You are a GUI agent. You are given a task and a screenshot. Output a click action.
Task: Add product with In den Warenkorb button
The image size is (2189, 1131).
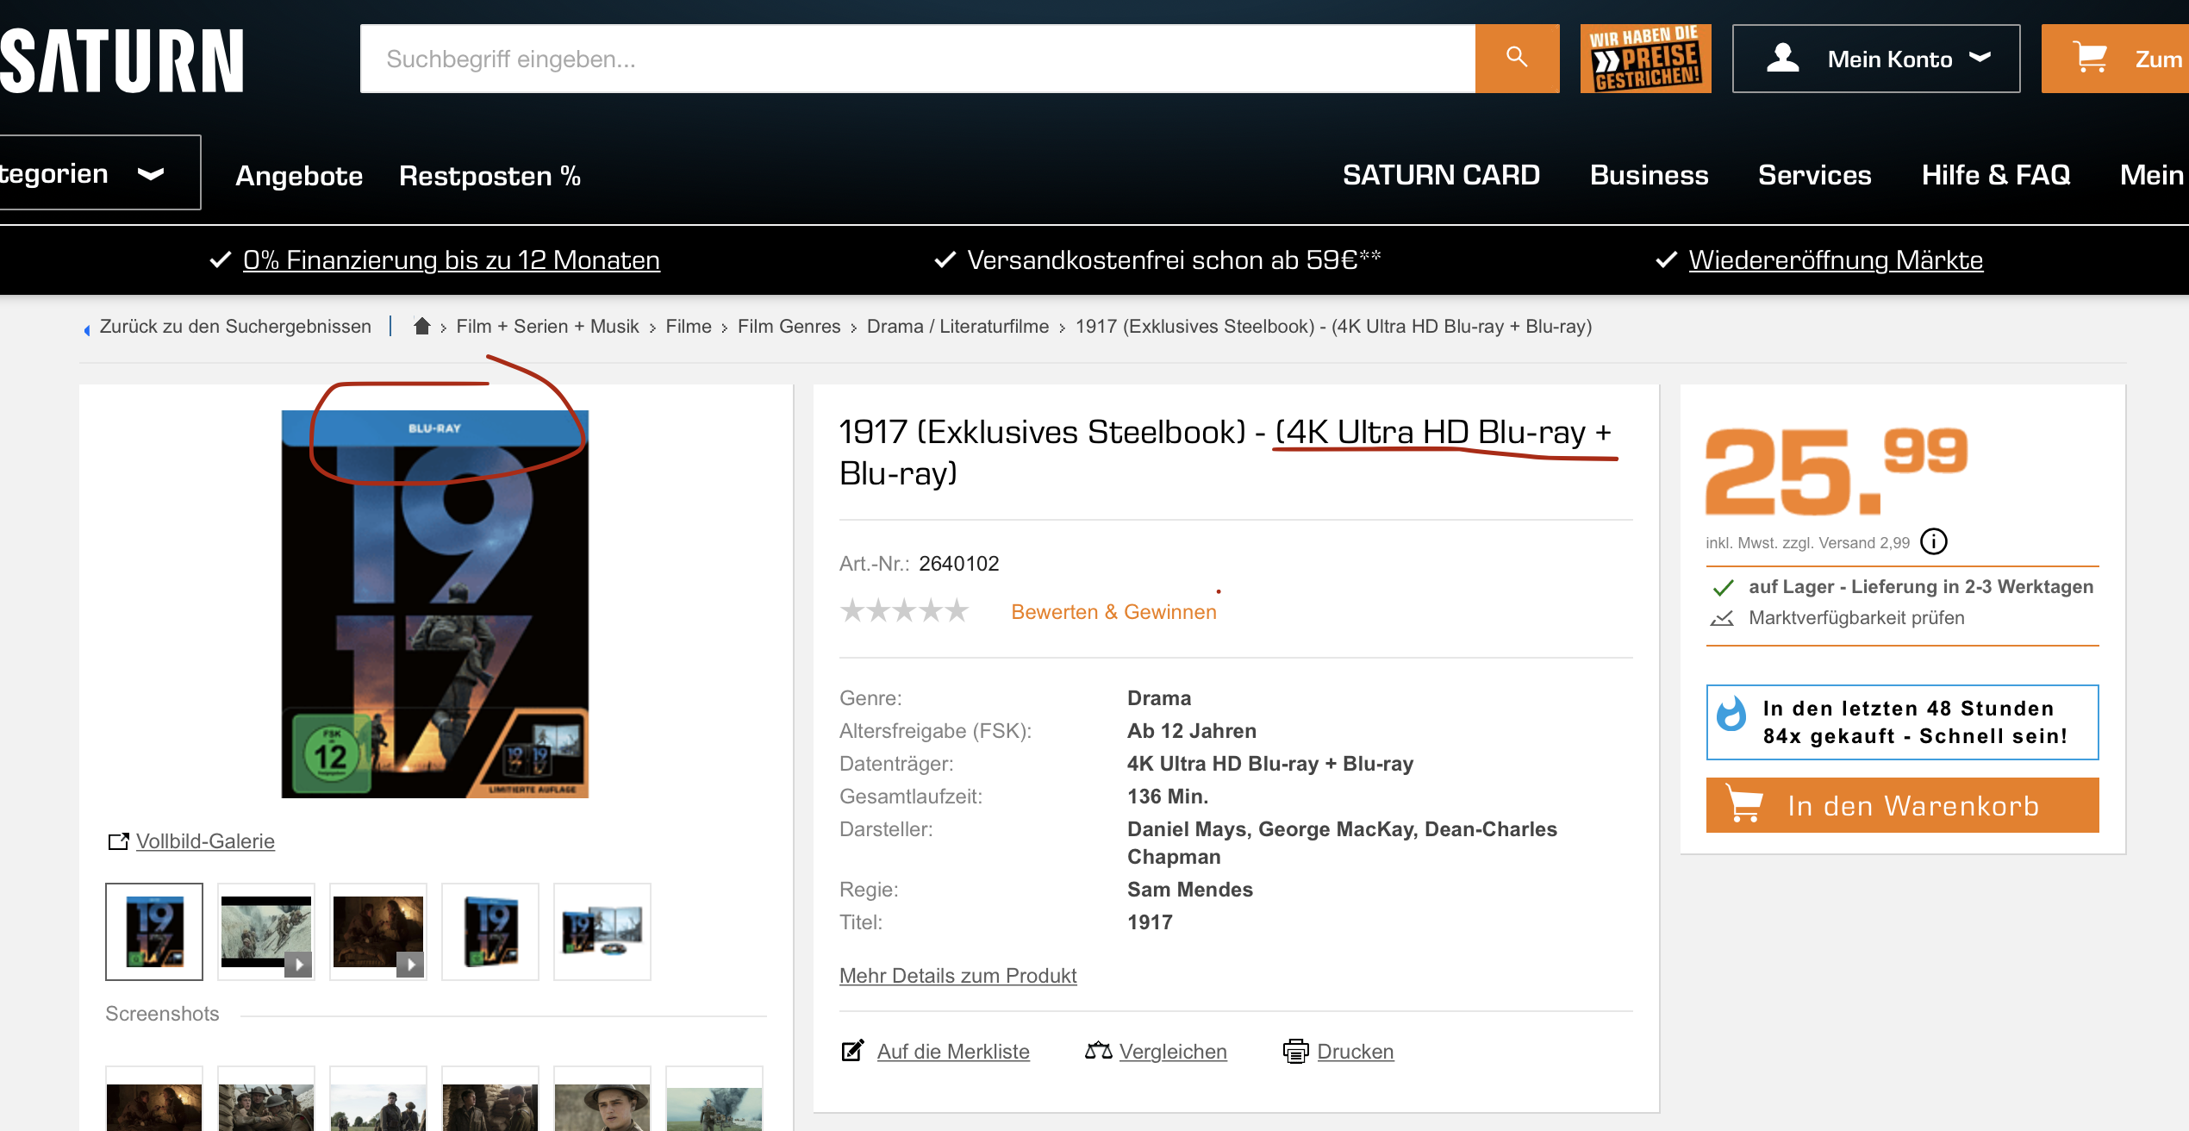click(1902, 805)
